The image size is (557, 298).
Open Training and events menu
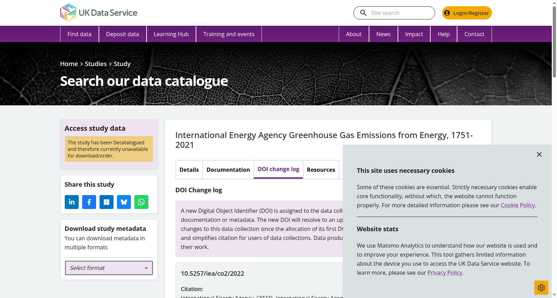[229, 34]
